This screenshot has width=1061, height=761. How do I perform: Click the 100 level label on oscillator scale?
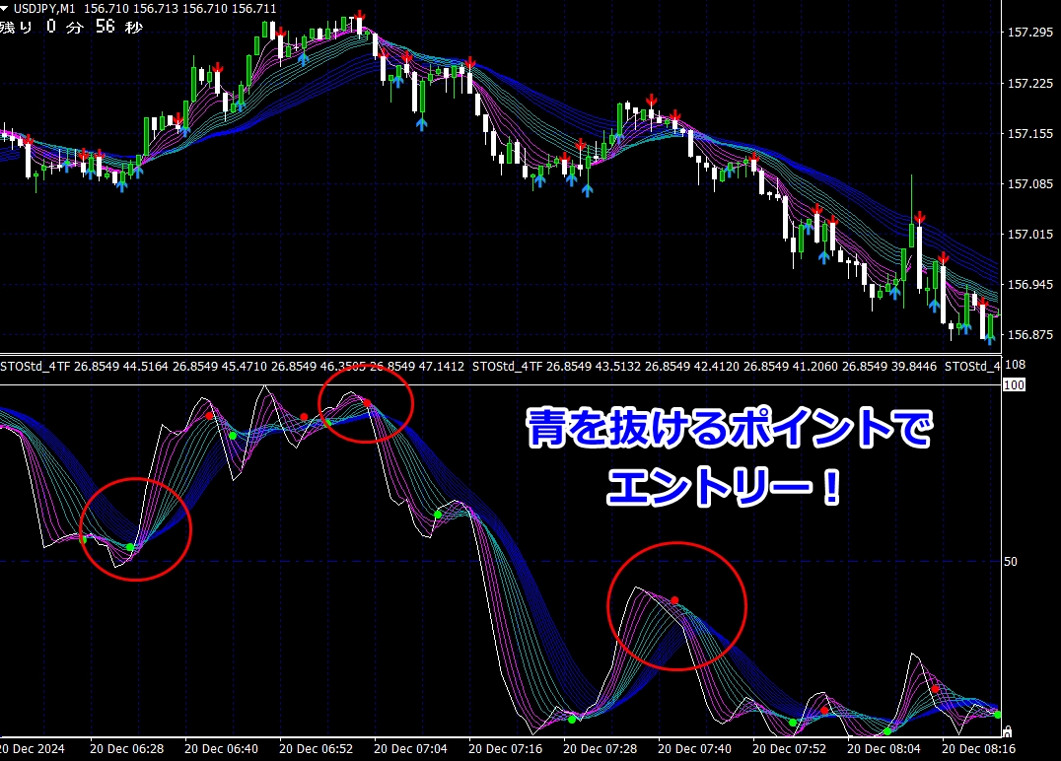click(1013, 385)
